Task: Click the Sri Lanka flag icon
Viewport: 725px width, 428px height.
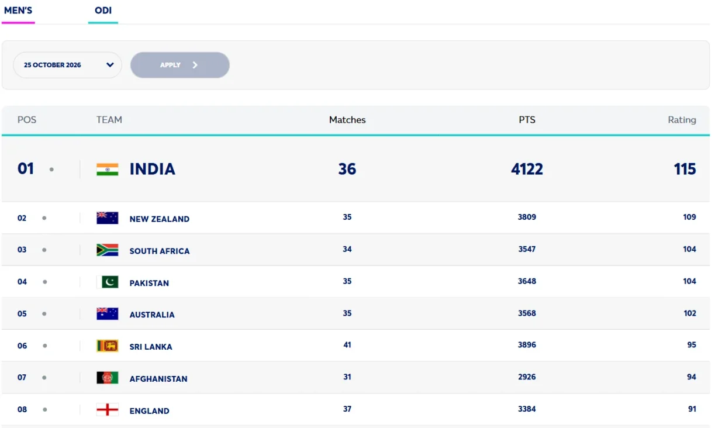Action: [107, 346]
